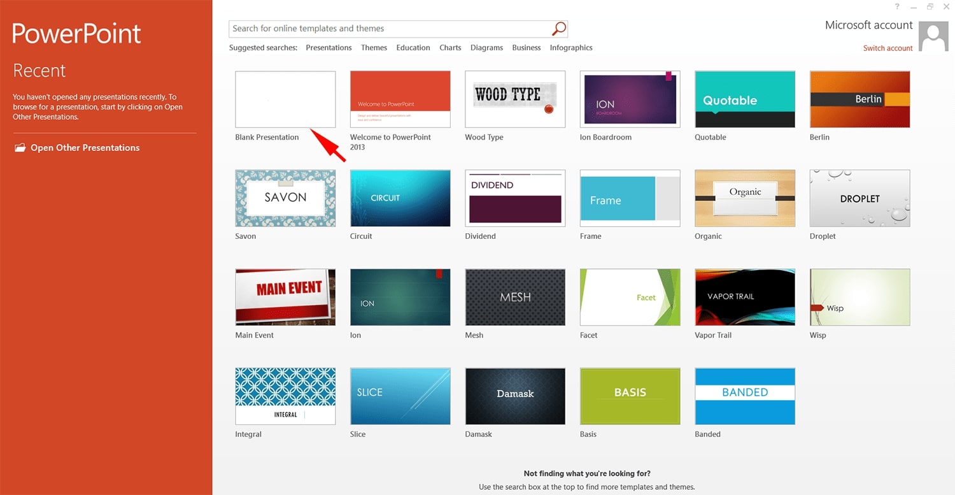Pick the Quotable template thumbnail
This screenshot has height=495, width=955.
(745, 99)
